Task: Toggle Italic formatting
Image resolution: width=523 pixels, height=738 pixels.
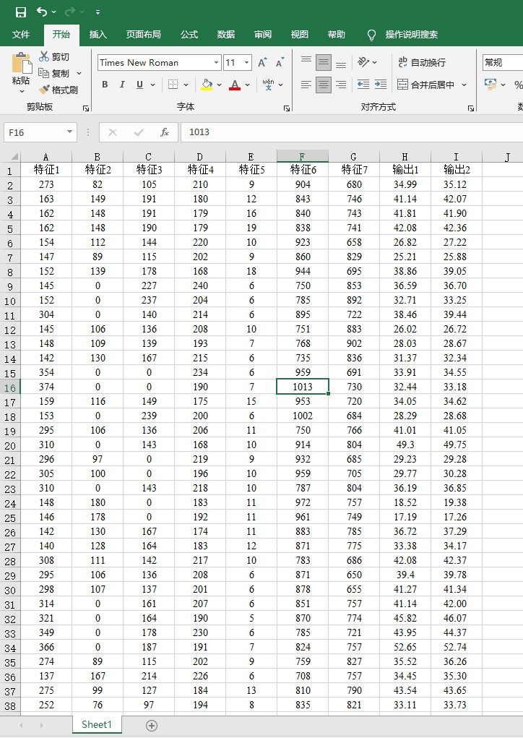Action: (122, 85)
